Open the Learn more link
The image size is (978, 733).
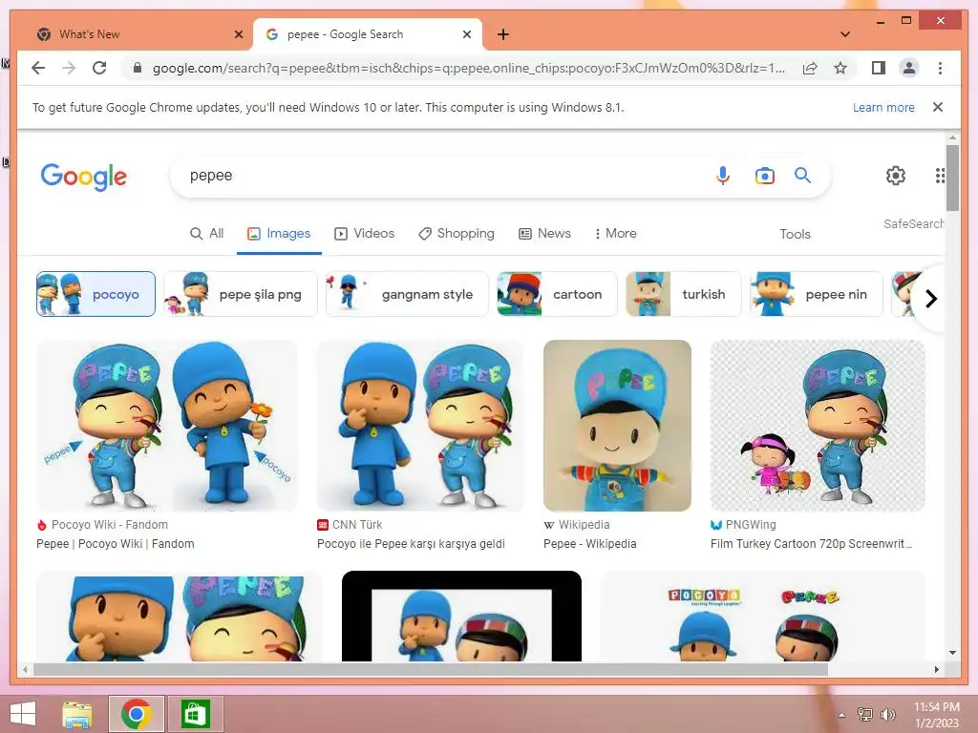(883, 107)
